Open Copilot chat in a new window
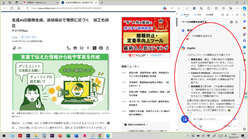 pyautogui.click(x=223, y=15)
